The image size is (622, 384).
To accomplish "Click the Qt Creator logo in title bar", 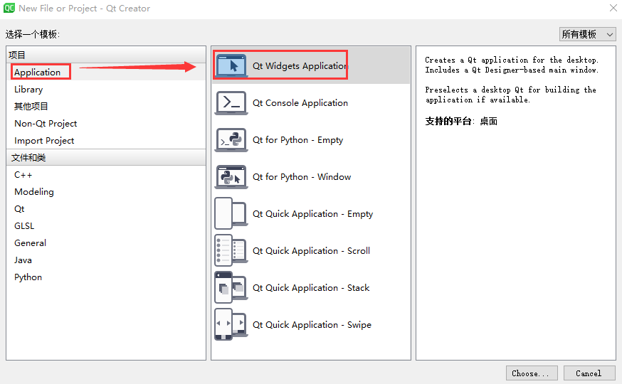I will pos(9,8).
